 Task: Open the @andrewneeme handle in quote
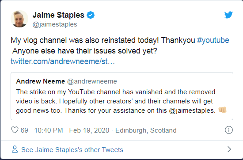click(x=92, y=81)
